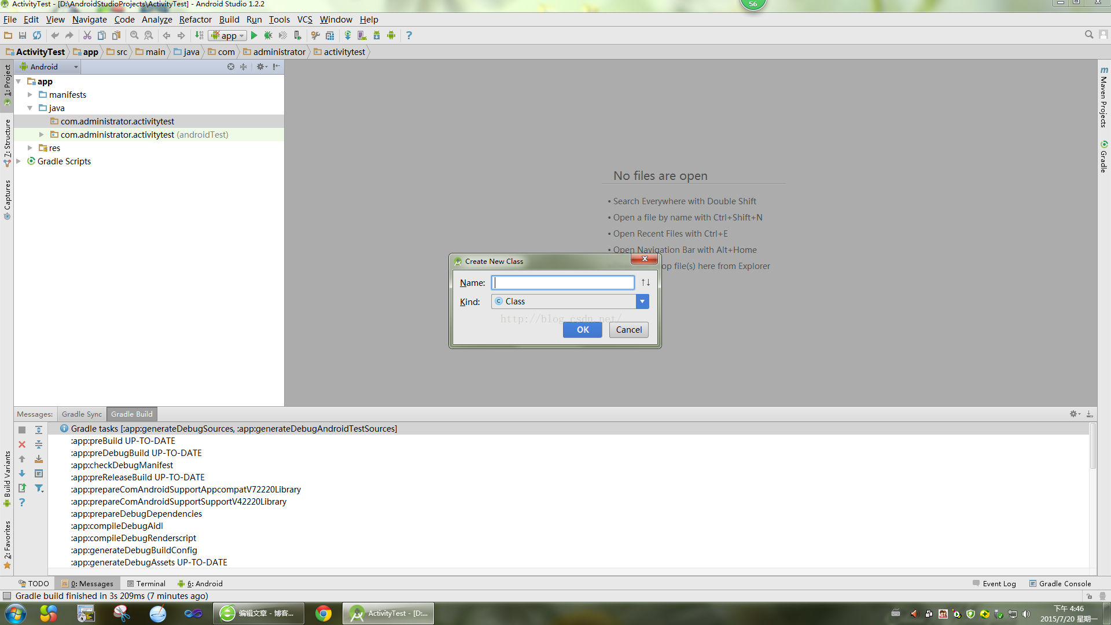Open the Kind combo box arrow
The height and width of the screenshot is (625, 1111).
pos(642,302)
